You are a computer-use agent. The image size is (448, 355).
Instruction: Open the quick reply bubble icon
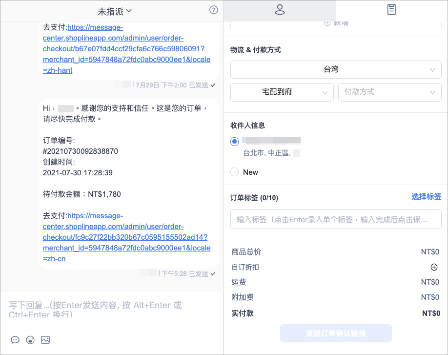[x=15, y=340]
